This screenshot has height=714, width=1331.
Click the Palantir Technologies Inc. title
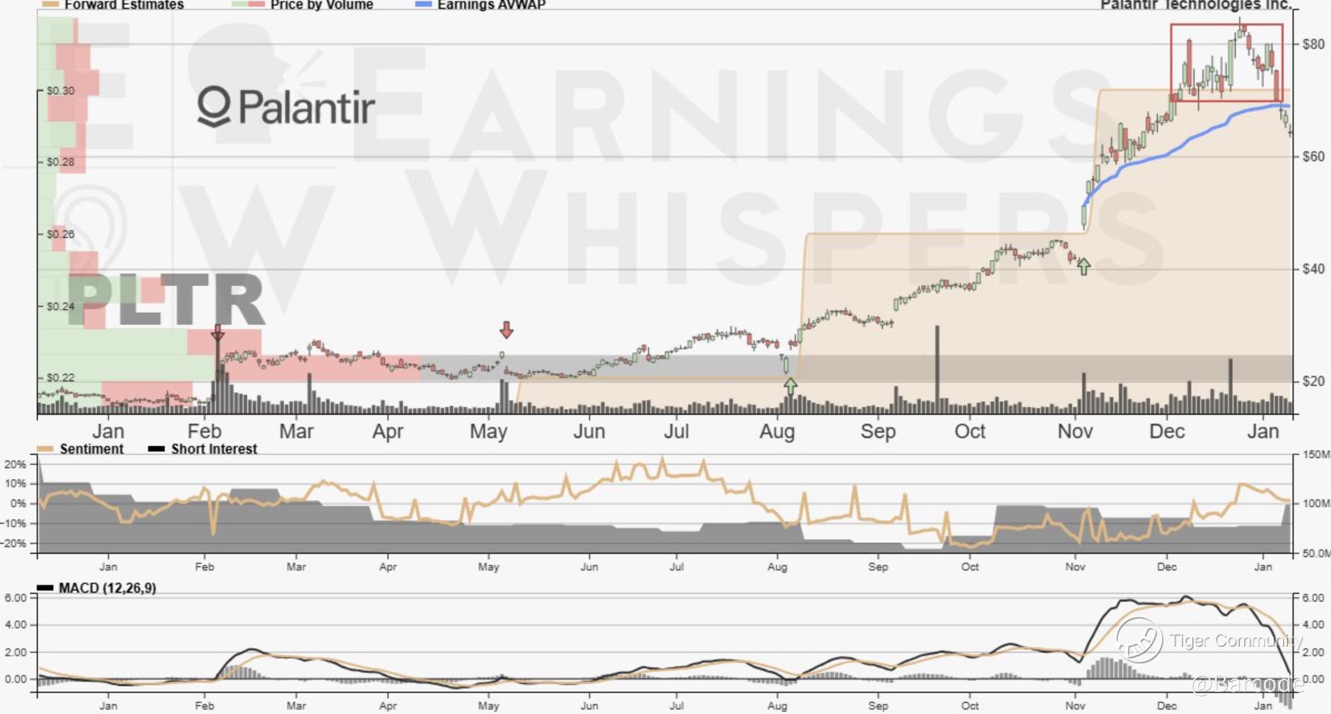1196,5
